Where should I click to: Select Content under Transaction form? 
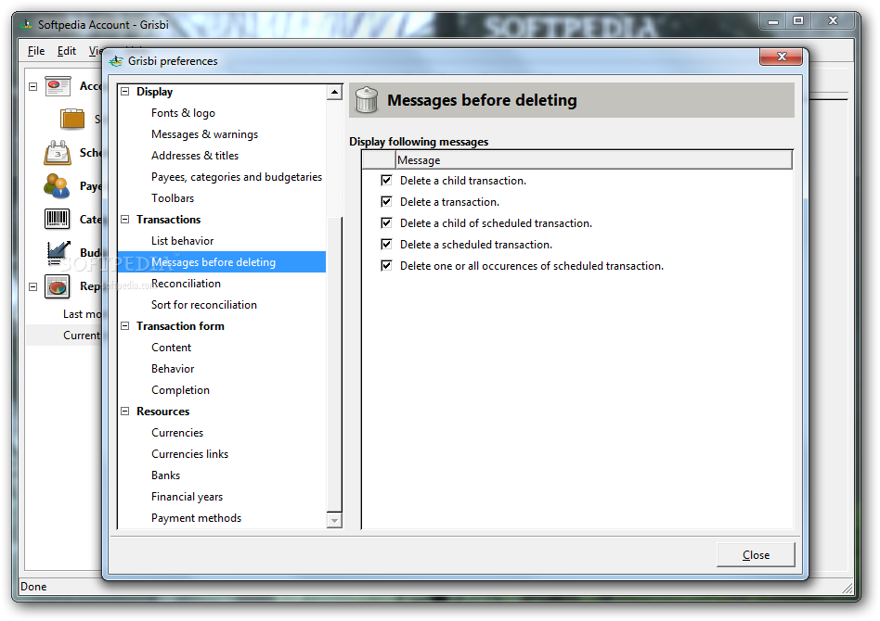171,348
